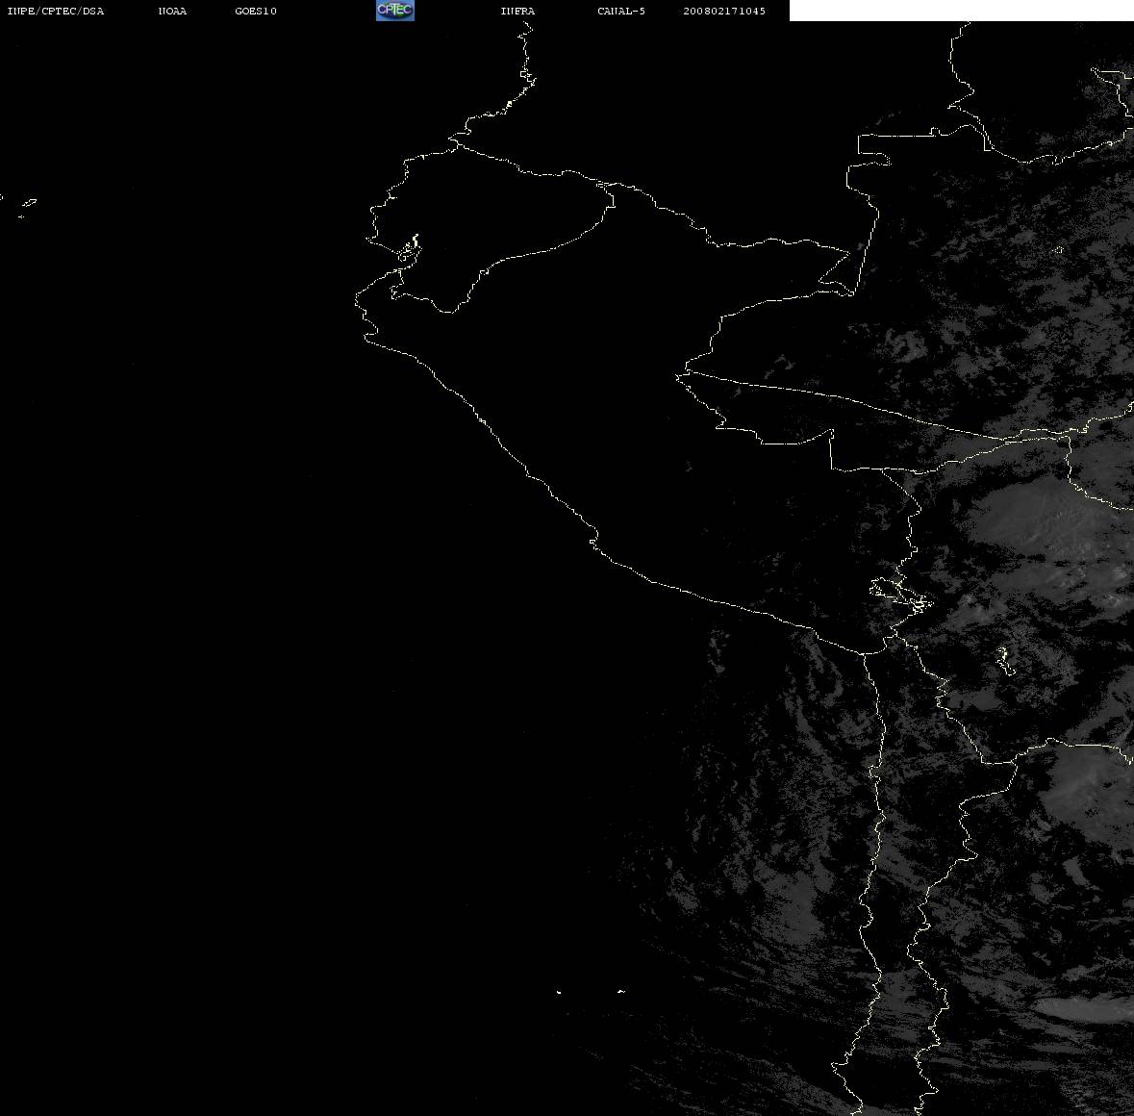This screenshot has width=1134, height=1116.
Task: Click the CANAL-5 channel label
Action: [621, 11]
